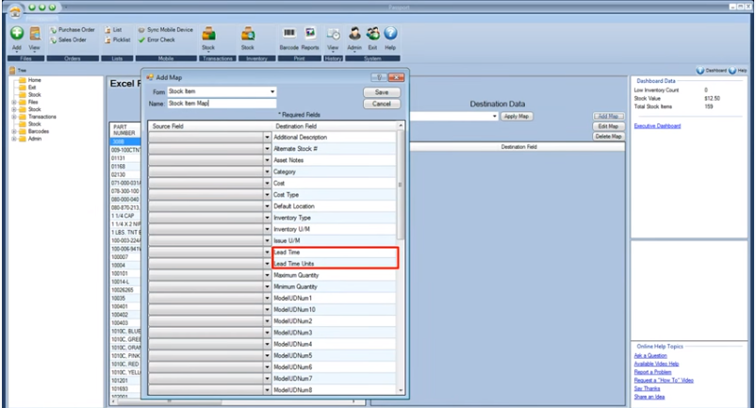Create a Purchase Order from the toolbar
756x408 pixels.
click(x=73, y=30)
